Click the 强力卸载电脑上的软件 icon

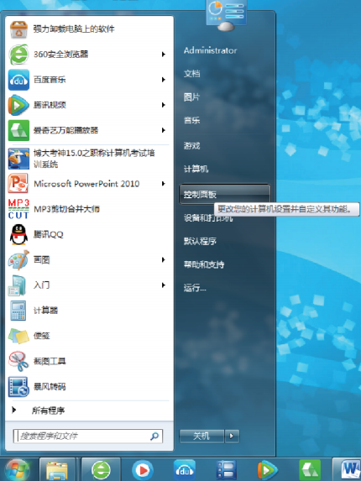18,29
